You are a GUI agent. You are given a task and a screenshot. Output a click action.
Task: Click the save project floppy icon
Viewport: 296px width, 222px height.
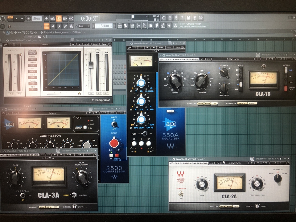pyautogui.click(x=188, y=18)
